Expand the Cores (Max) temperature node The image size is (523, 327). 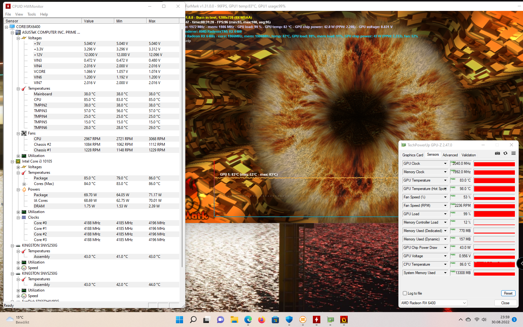tap(24, 184)
